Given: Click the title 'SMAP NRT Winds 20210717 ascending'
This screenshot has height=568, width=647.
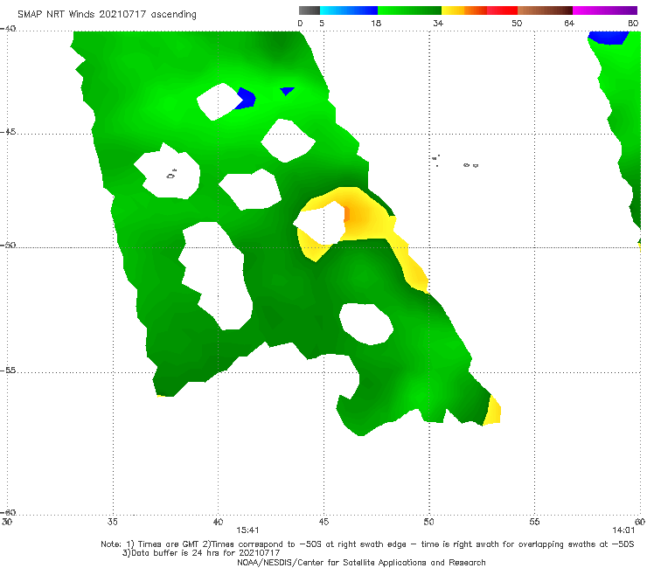Looking at the screenshot, I should pyautogui.click(x=107, y=15).
